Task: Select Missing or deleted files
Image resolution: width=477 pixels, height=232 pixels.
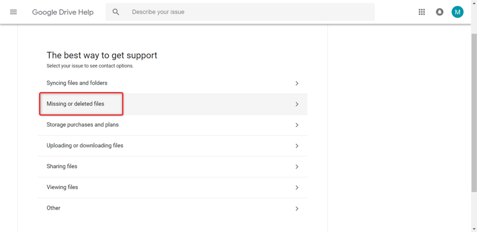Action: [x=75, y=104]
